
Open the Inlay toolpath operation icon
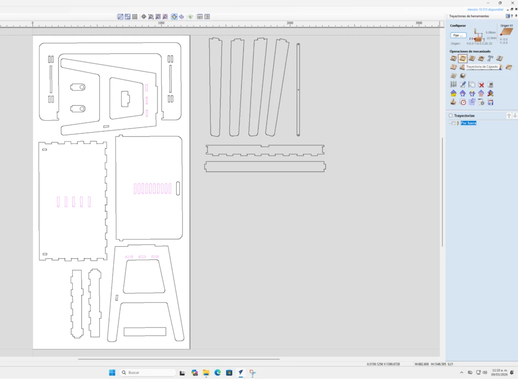pyautogui.click(x=482, y=58)
